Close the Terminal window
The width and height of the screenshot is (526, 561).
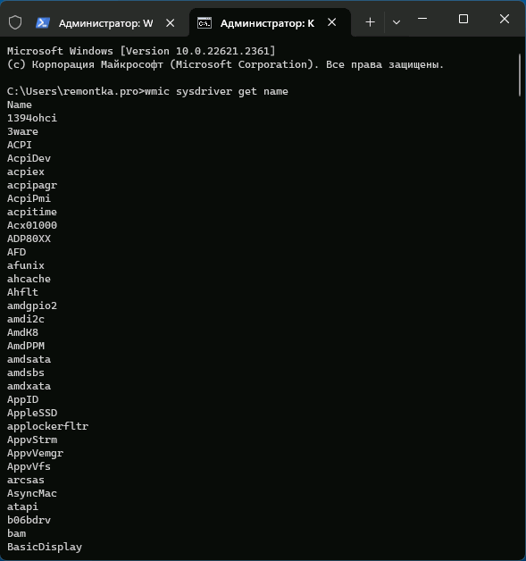coord(505,19)
